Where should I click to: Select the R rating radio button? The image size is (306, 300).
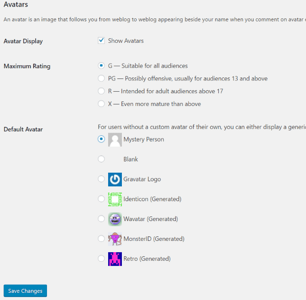tap(101, 91)
